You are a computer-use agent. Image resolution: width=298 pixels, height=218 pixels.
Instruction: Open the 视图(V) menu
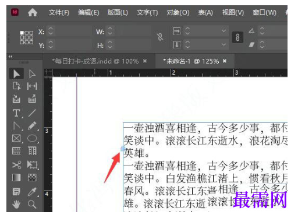pyautogui.click(x=233, y=13)
